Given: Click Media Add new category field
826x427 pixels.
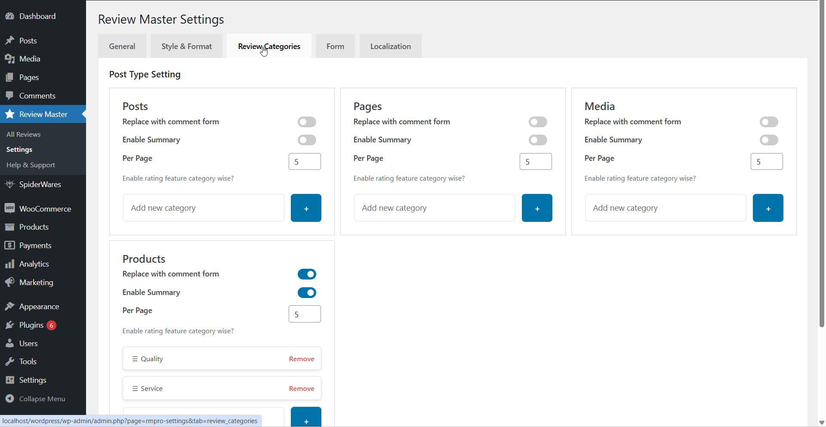Looking at the screenshot, I should click(x=666, y=208).
